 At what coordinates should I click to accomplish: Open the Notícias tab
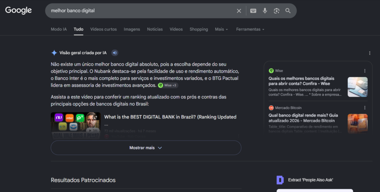pos(155,29)
